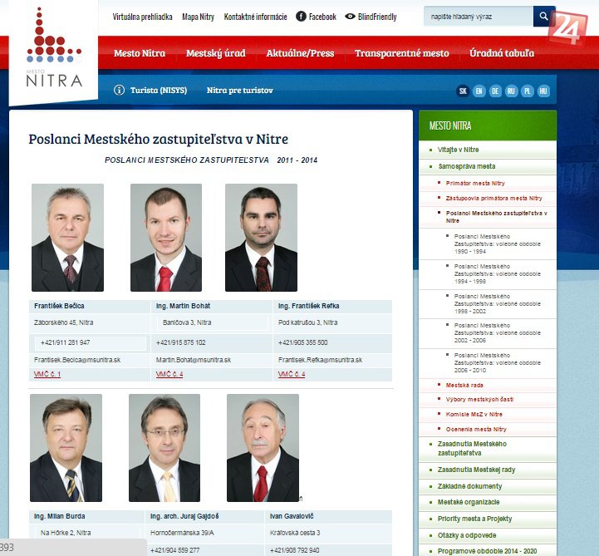Click the Mesto Nitra logo
Viewport: 599px width, 556px height.
point(54,50)
